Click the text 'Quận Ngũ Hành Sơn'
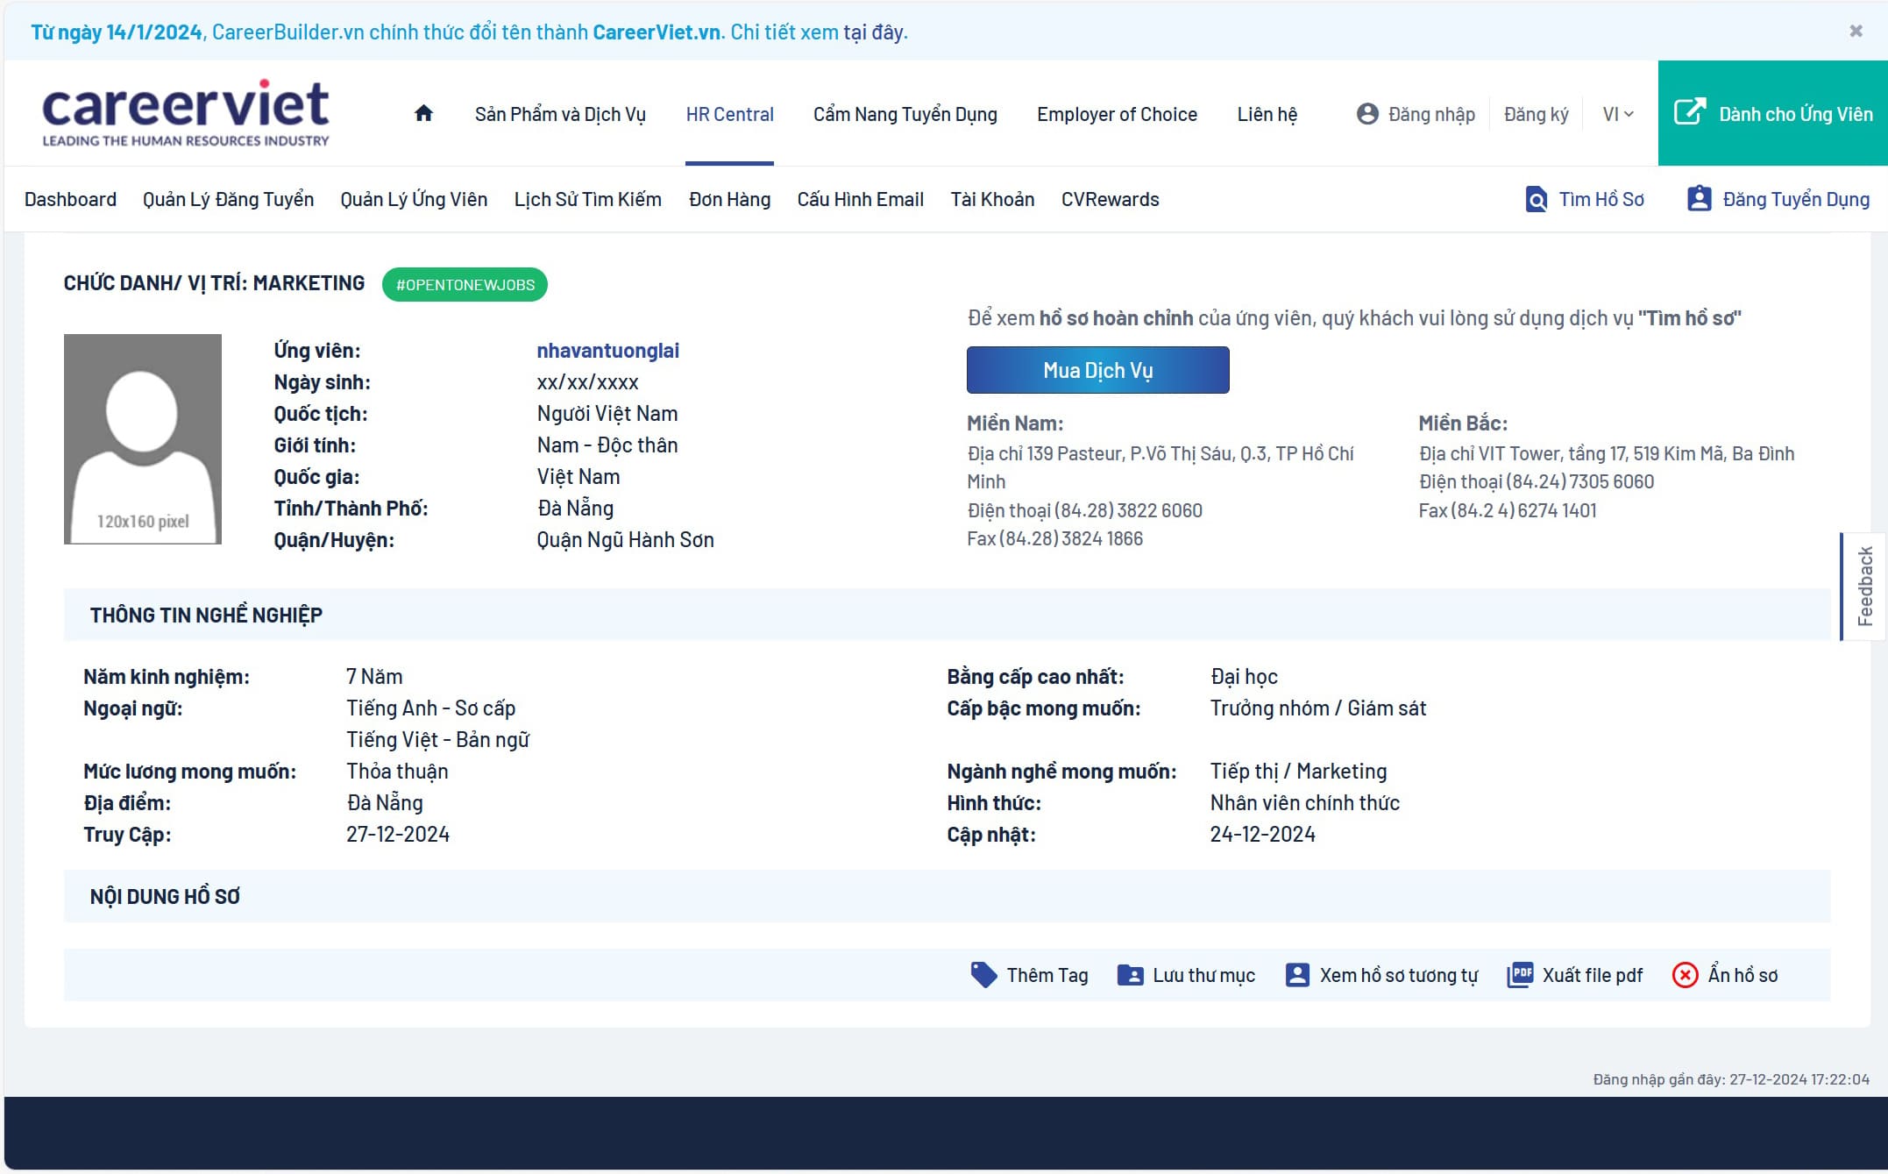The image size is (1888, 1174). (625, 540)
